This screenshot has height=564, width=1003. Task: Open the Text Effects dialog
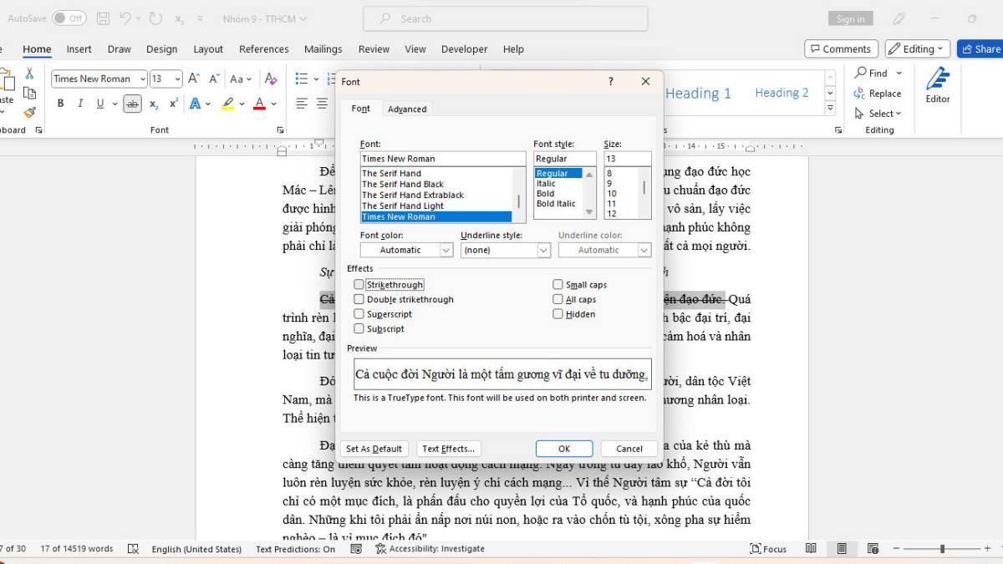click(449, 448)
